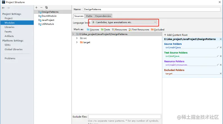Open the Dependencies tab
Viewport: 223px width, 124px height.
tap(103, 16)
